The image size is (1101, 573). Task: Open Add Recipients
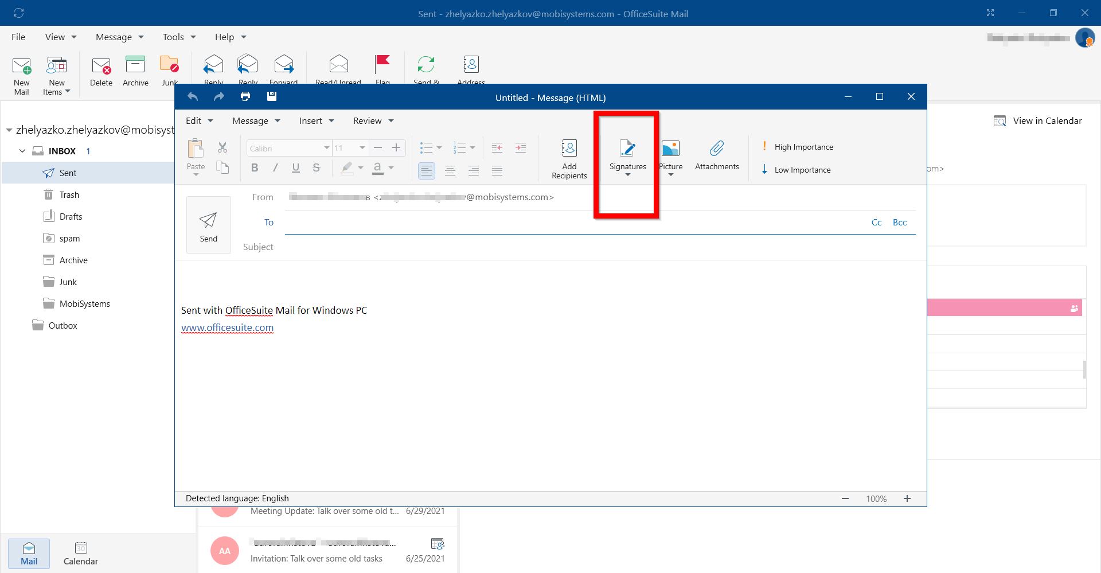[569, 159]
